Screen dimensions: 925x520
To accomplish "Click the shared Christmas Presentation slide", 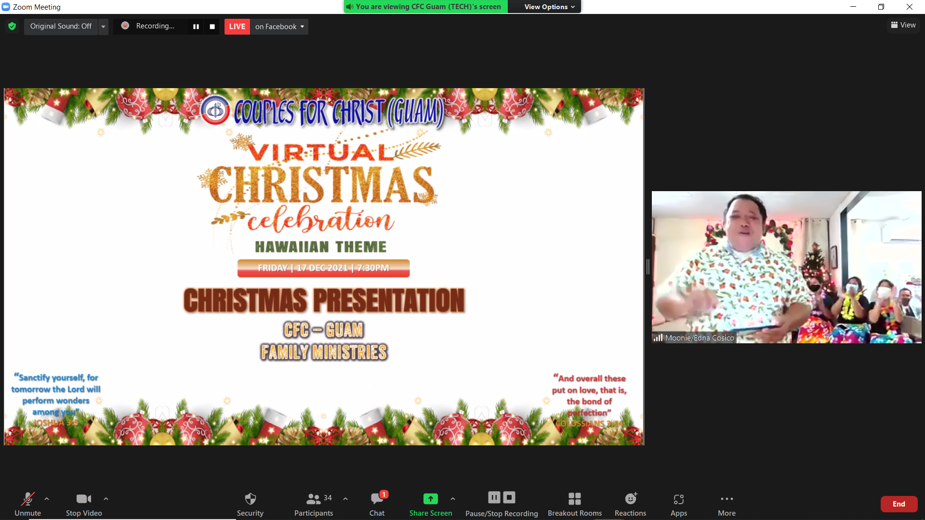I will pos(324,266).
